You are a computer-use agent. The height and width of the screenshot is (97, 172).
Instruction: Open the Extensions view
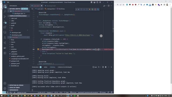(x=5, y=27)
